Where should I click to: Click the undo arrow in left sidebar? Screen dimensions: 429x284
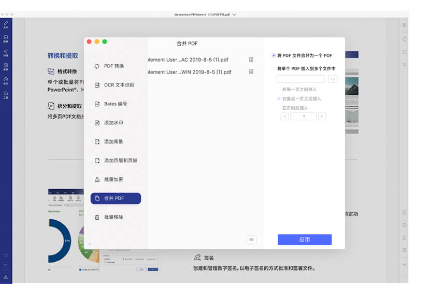pyautogui.click(x=6, y=255)
